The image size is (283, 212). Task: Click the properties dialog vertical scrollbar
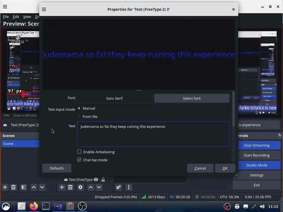[x=233, y=109]
